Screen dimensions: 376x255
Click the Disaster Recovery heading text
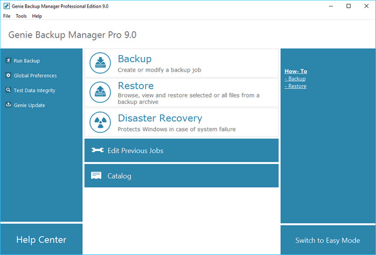[160, 118]
